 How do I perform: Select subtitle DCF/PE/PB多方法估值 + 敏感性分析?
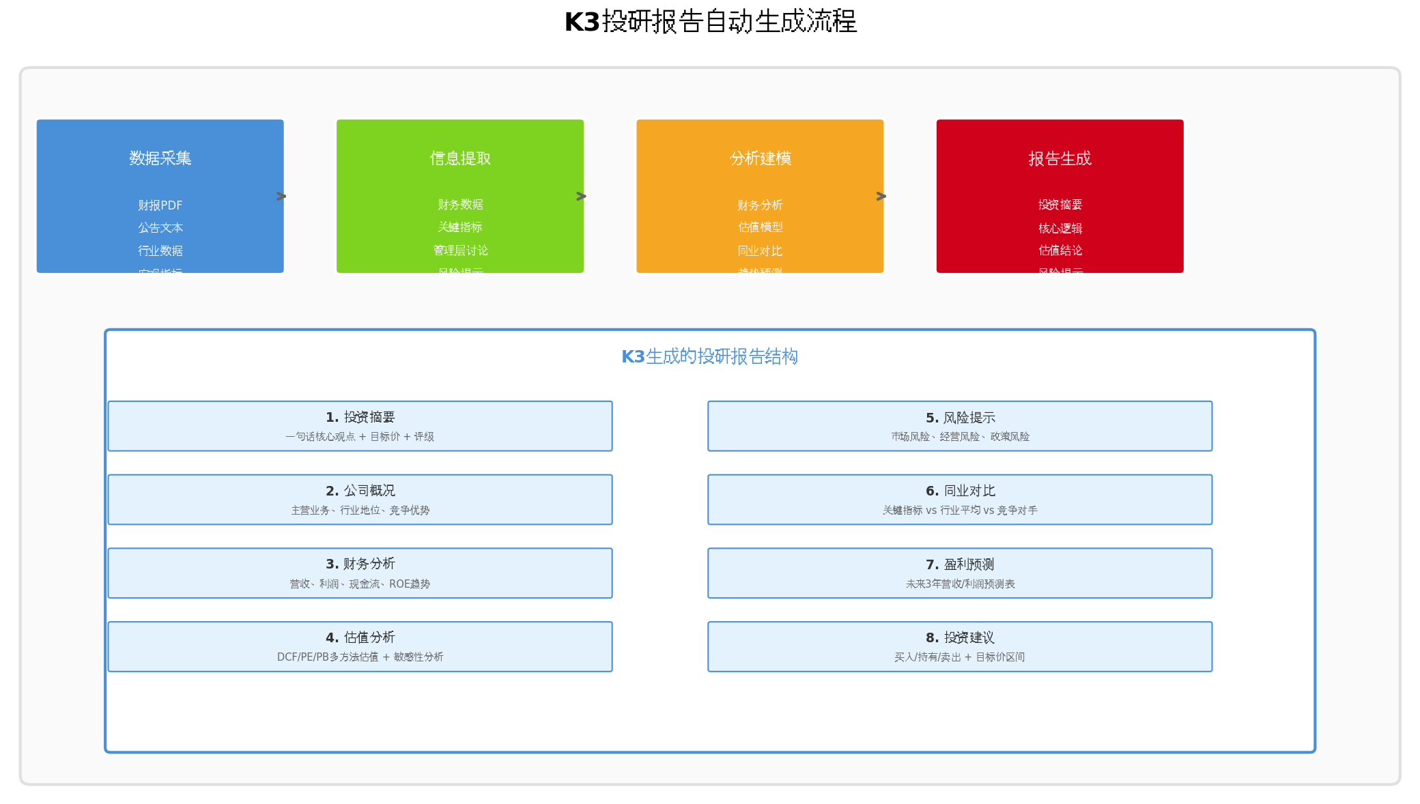[x=360, y=657]
